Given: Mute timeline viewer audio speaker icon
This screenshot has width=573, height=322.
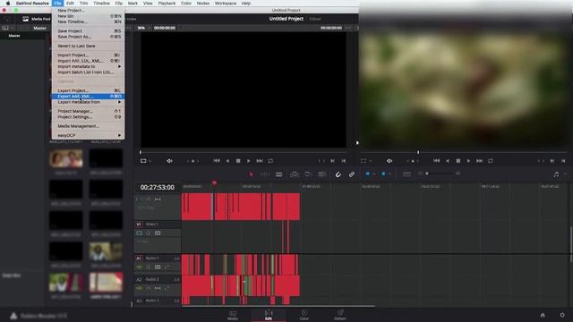Looking at the screenshot, I should [389, 161].
